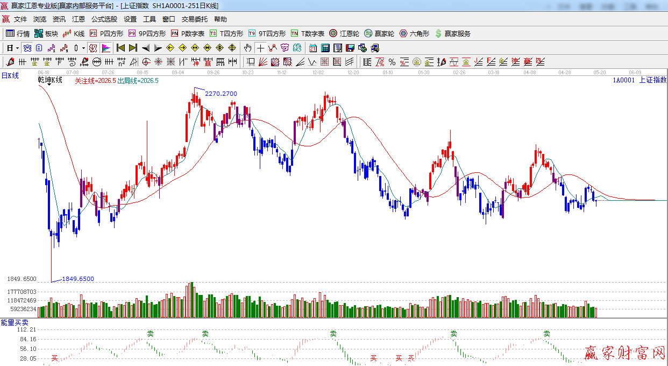Open the 交易委托 menu

194,19
